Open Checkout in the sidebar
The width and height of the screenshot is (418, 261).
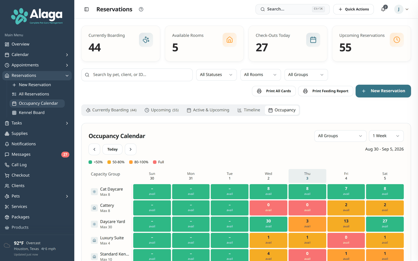coord(37,175)
